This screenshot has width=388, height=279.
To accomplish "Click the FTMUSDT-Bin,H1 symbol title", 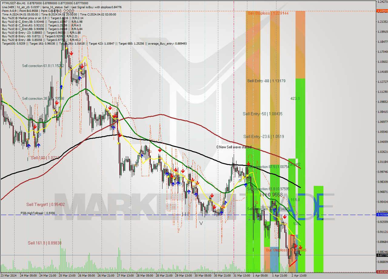I will [14, 3].
